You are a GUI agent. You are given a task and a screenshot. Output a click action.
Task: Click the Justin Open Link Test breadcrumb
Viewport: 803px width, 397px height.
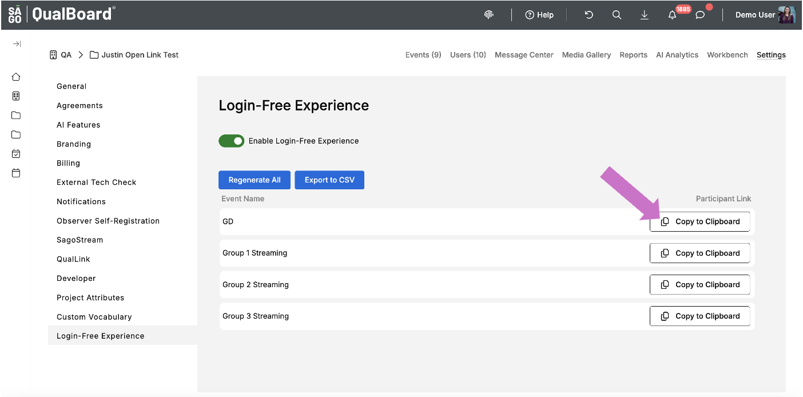pos(134,55)
